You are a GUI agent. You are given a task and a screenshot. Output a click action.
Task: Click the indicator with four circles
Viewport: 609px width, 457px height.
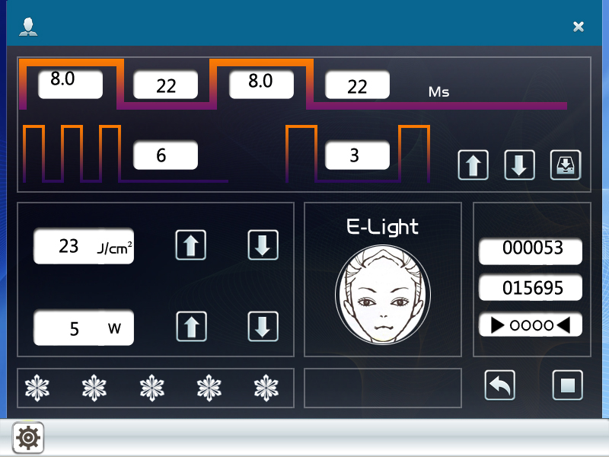(x=531, y=325)
